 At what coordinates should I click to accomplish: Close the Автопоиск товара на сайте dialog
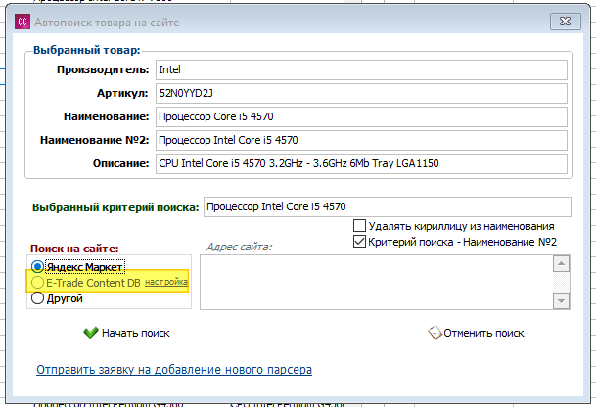[566, 22]
